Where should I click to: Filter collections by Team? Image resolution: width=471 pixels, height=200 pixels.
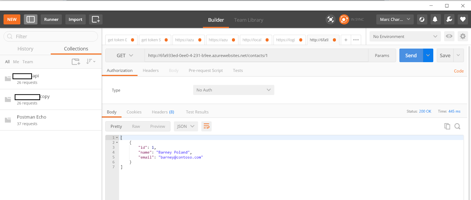(x=28, y=62)
